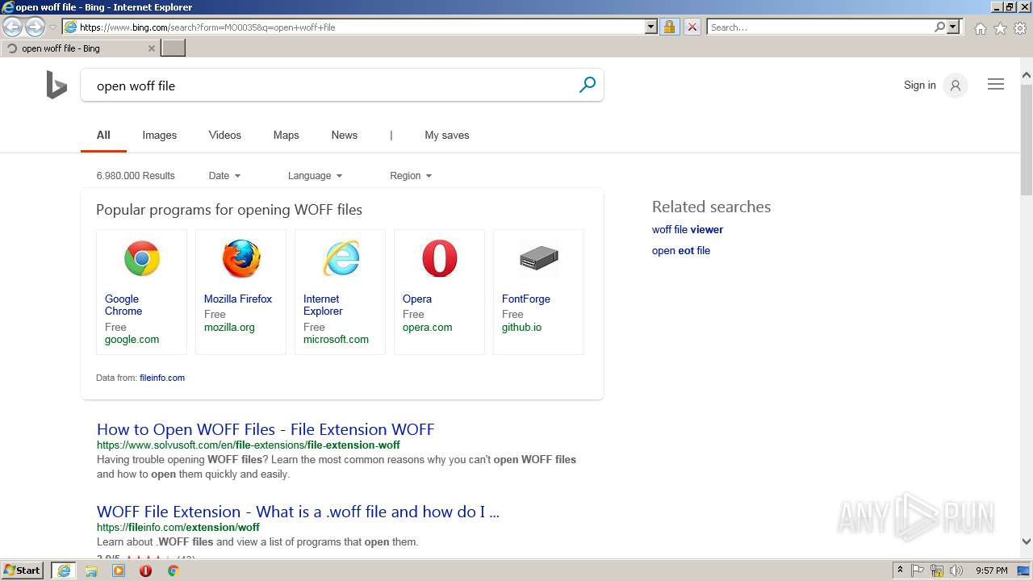
Task: Click the google.com green link
Action: (x=132, y=340)
